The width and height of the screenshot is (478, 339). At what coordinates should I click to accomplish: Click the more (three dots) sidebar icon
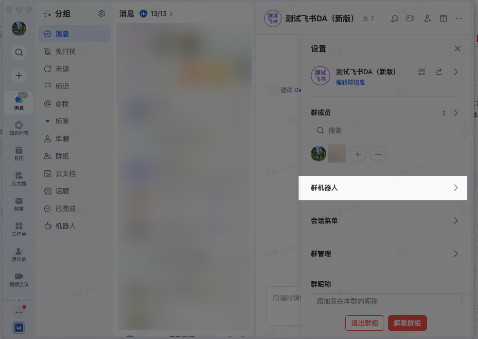click(x=19, y=312)
